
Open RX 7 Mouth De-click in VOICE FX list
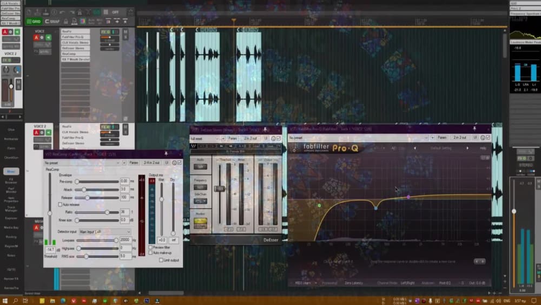point(75,60)
